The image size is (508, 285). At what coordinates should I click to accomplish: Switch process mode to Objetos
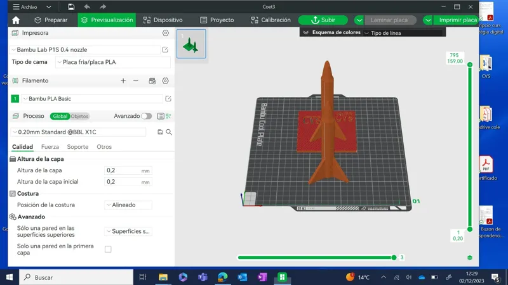pos(79,116)
